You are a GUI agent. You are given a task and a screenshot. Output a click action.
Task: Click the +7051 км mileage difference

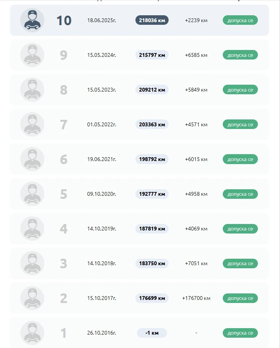(x=196, y=263)
